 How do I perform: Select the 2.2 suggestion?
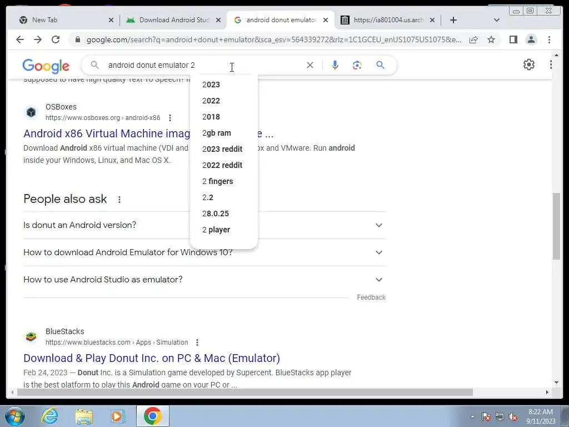pos(224,197)
